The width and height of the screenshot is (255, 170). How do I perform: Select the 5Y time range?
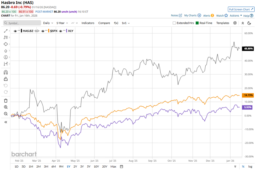(89, 166)
